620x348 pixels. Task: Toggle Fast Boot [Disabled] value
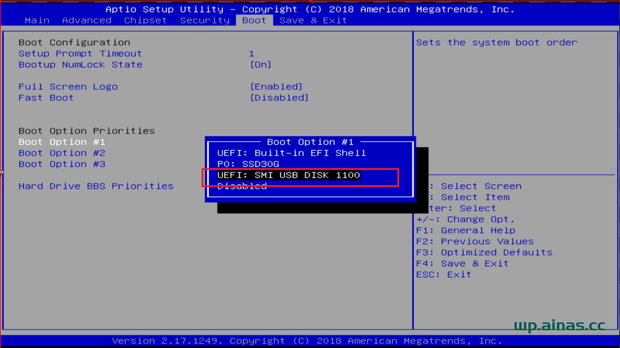pos(279,98)
